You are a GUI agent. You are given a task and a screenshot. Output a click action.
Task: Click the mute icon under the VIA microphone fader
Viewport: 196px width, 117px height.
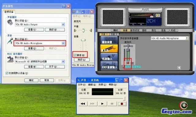[x=128, y=63]
